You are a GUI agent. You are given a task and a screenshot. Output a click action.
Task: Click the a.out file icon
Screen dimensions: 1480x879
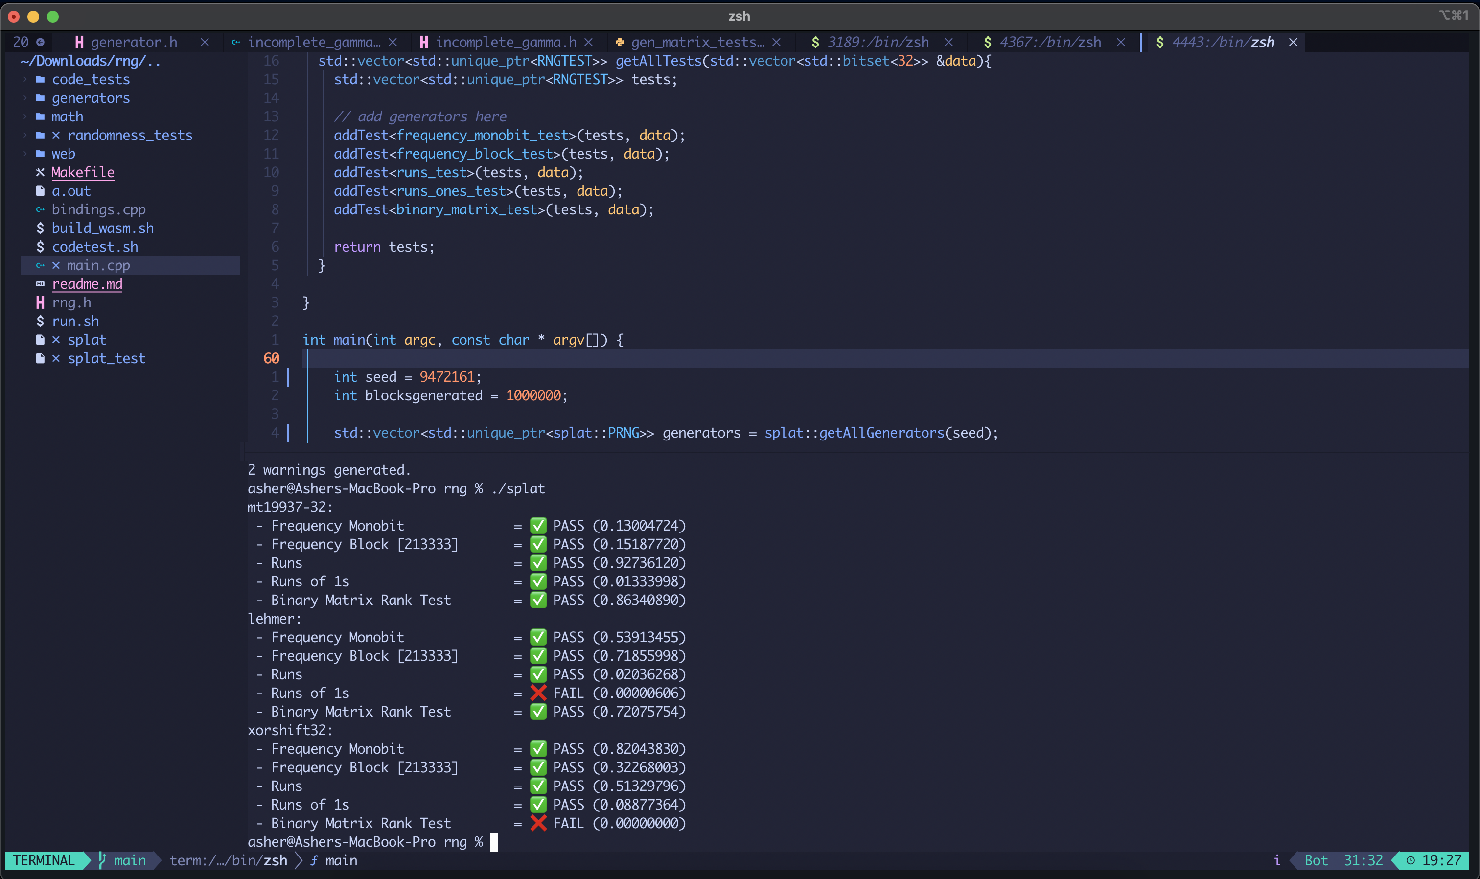[x=40, y=191]
